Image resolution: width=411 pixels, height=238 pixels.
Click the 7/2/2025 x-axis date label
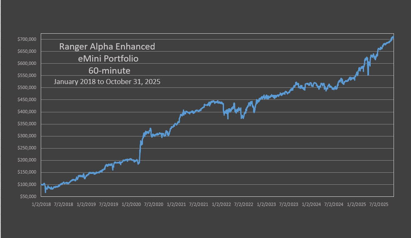click(379, 204)
